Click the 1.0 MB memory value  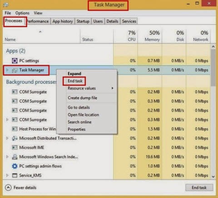154,166
